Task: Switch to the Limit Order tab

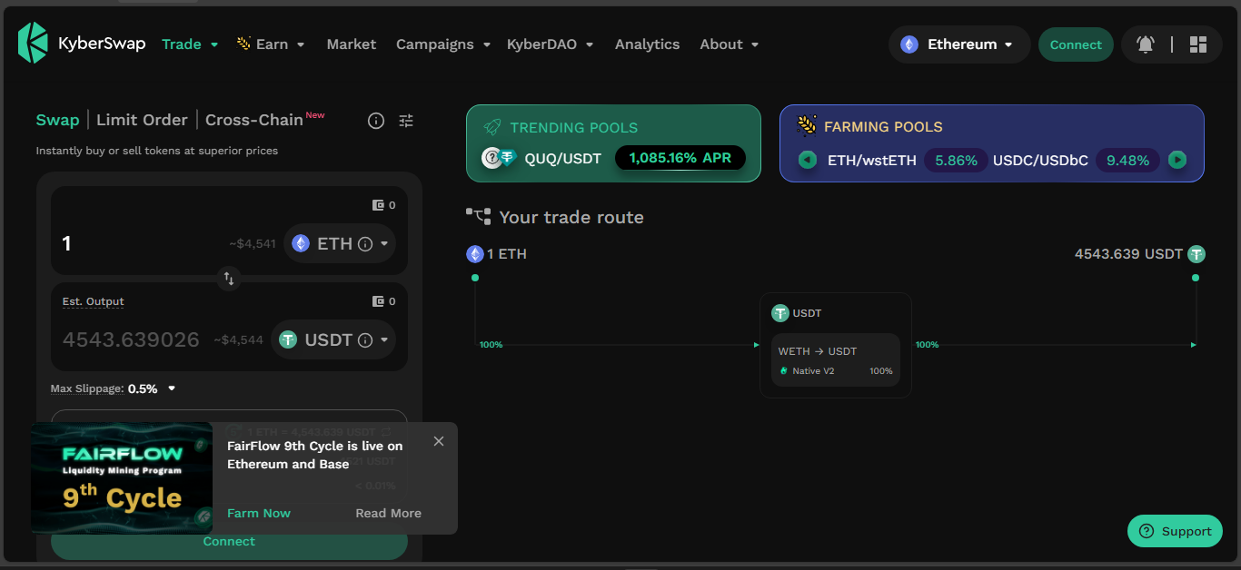Action: [142, 120]
